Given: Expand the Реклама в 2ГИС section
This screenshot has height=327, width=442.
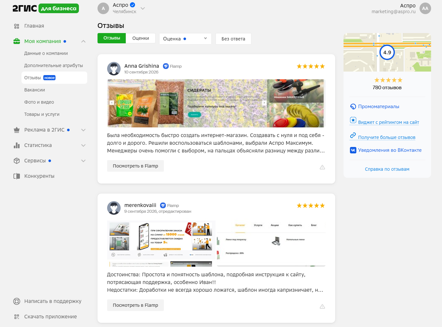Looking at the screenshot, I should pos(83,130).
